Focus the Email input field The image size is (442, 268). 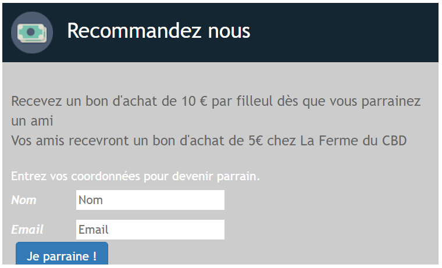point(150,230)
